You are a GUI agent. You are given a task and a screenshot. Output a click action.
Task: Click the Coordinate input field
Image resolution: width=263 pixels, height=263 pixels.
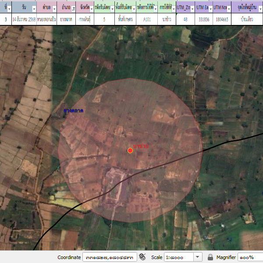[x=110, y=257]
